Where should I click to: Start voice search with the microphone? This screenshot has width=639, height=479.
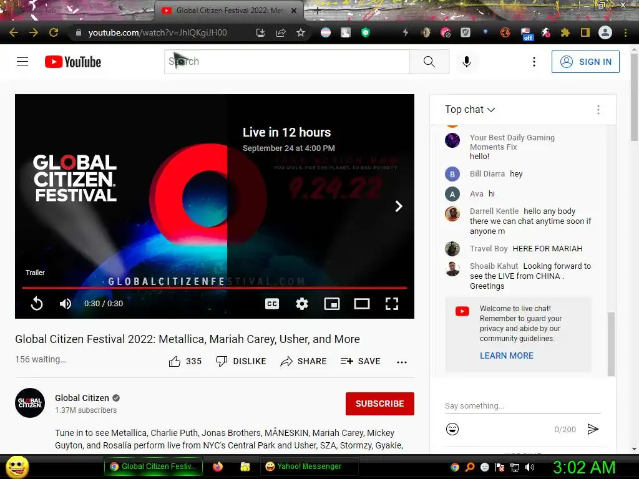(x=467, y=62)
